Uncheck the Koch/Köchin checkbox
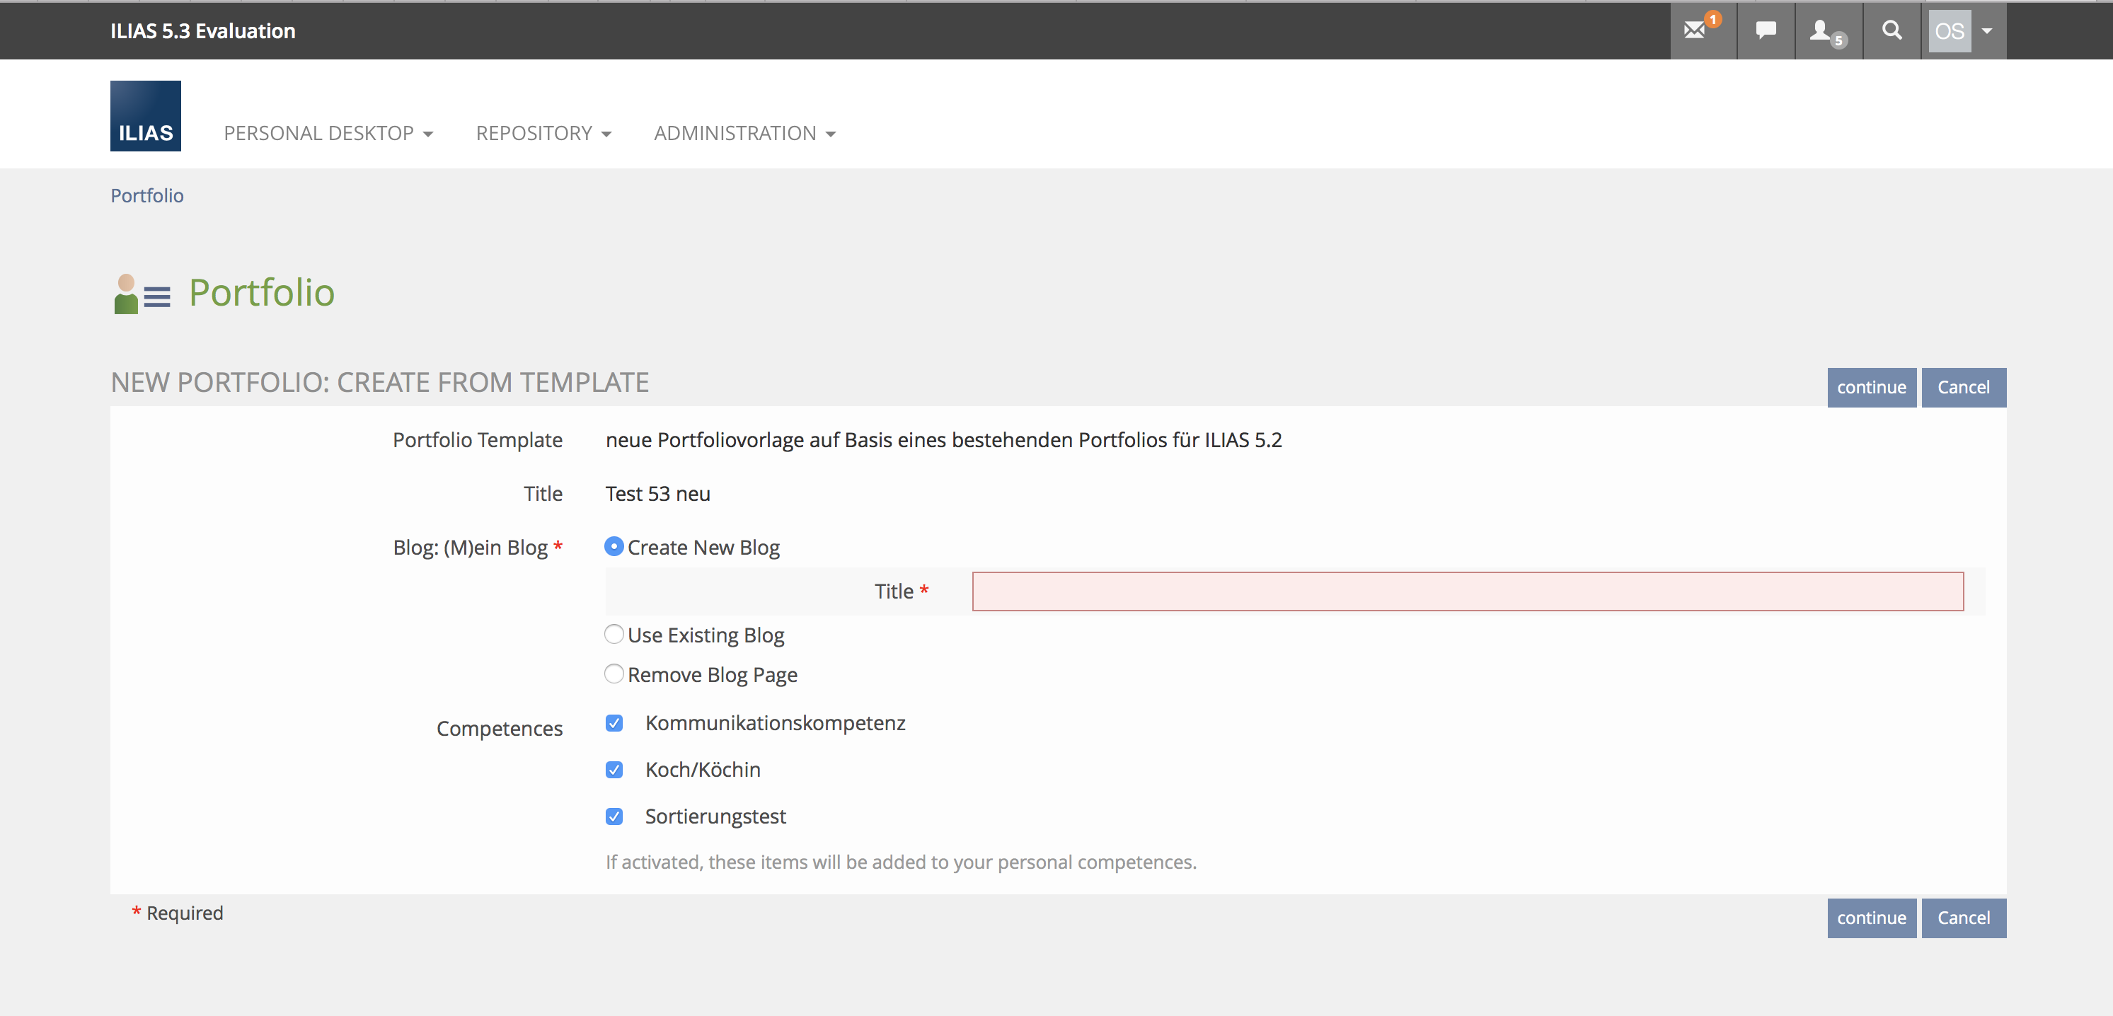 tap(614, 769)
